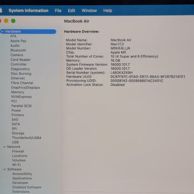
Task: Open the Edit menu
Action: point(71,11)
